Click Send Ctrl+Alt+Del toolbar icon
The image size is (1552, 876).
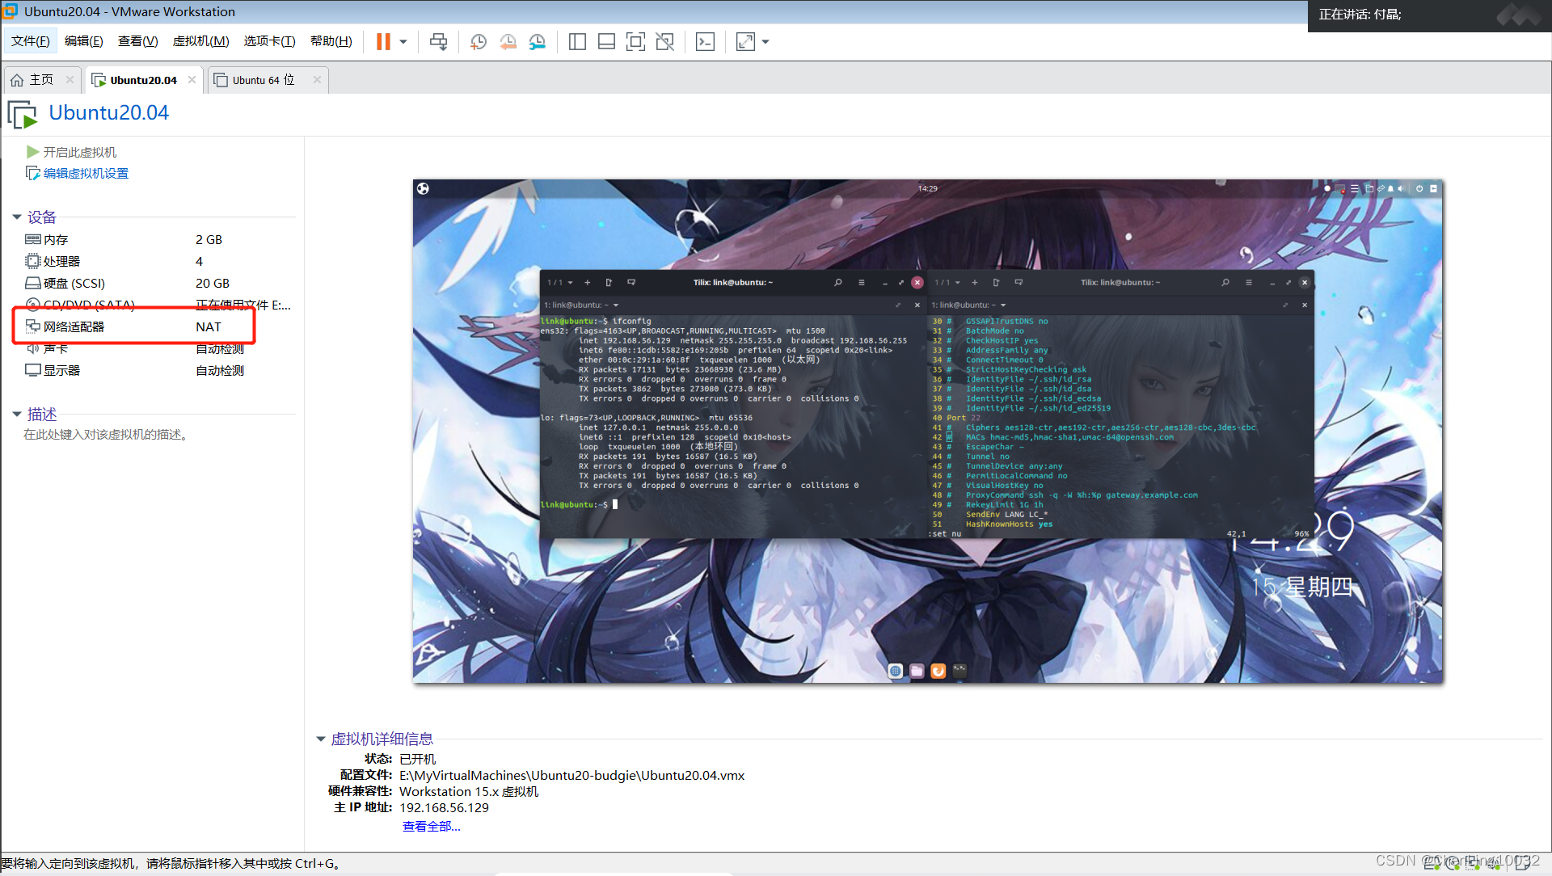pos(438,42)
